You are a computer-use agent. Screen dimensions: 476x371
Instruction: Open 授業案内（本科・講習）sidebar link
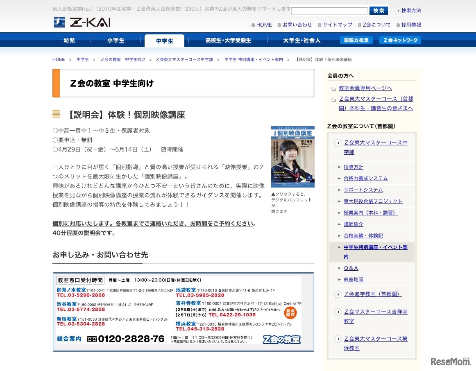371,213
